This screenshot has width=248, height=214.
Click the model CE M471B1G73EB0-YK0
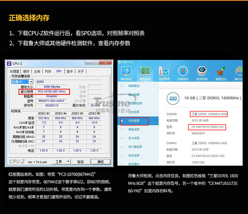(x=208, y=127)
